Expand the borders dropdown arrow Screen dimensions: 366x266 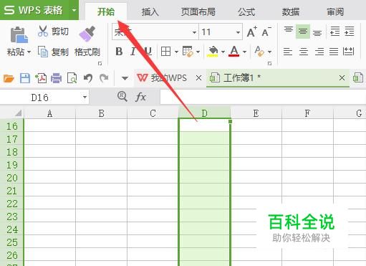176,52
